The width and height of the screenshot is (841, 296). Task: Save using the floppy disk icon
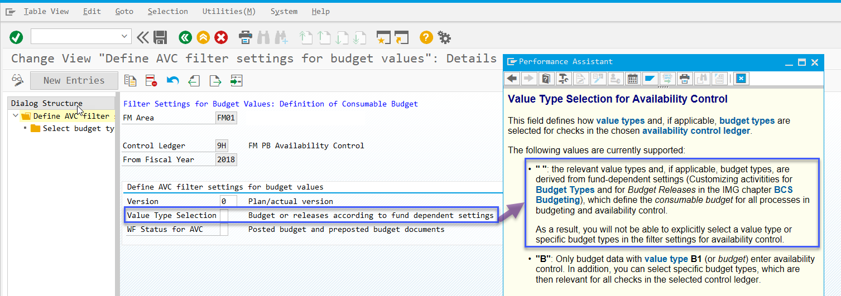[160, 37]
